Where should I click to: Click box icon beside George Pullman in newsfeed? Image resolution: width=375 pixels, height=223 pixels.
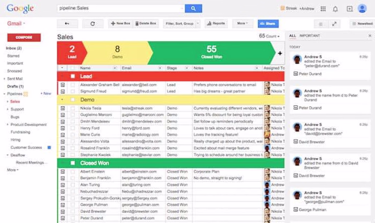click(296, 210)
